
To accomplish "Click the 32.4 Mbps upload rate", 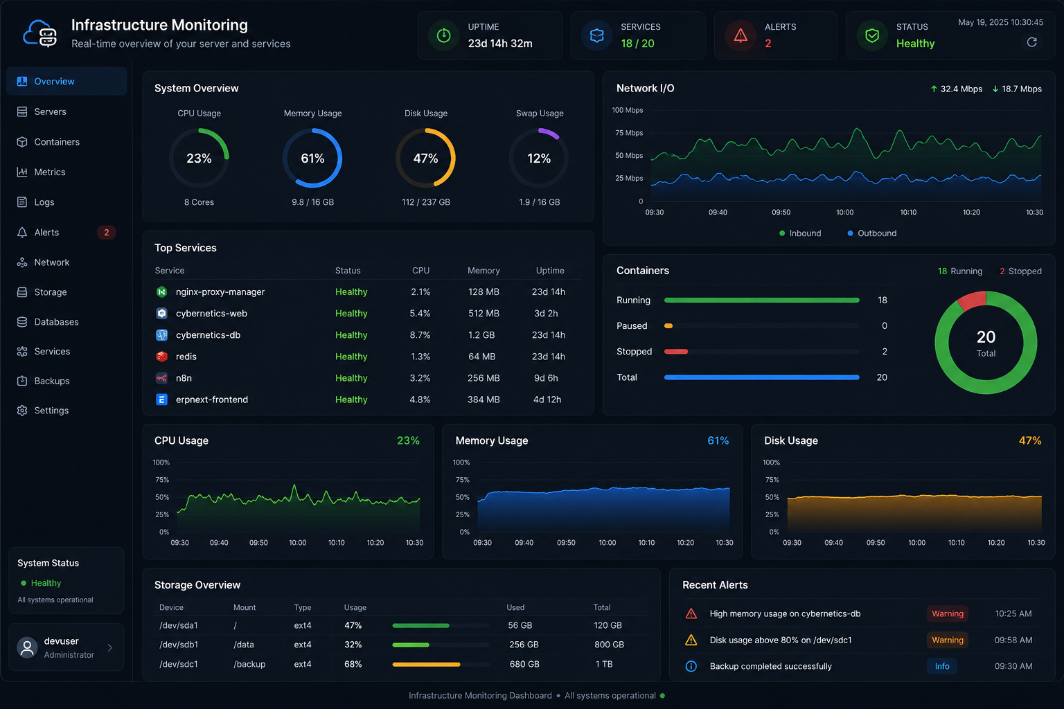I will coord(956,89).
